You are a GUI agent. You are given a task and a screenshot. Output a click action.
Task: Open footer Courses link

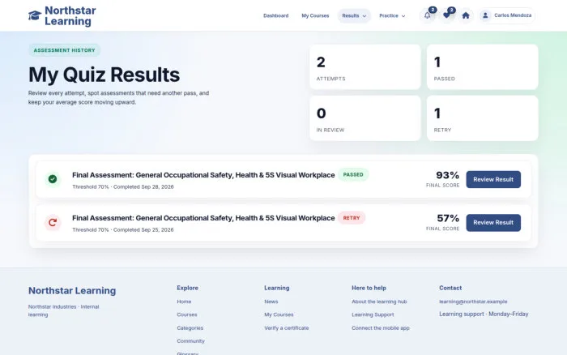click(187, 314)
